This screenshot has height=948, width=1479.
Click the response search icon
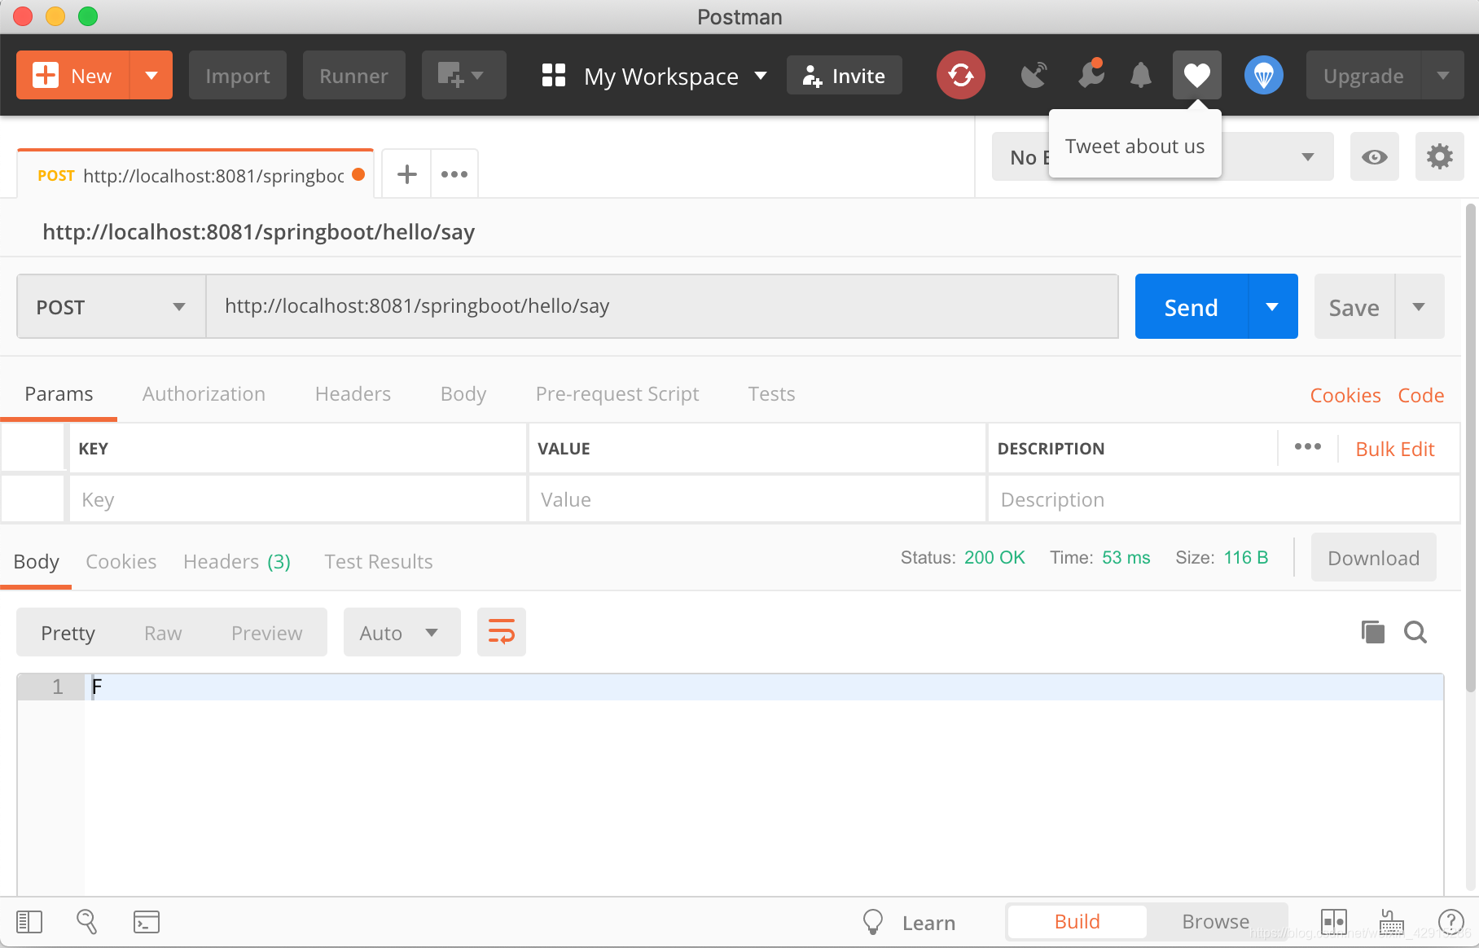tap(1415, 632)
